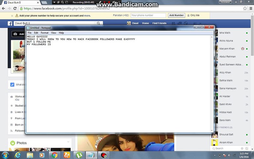Image resolution: width=254 pixels, height=159 pixels.
Task: Switch to Notepad in the taskbar
Action: point(91,155)
